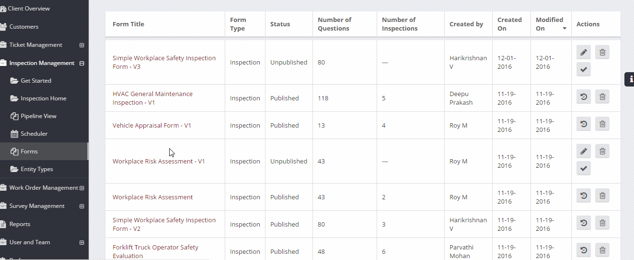634x260 pixels.
Task: Sort table by the Form Title header
Action: pos(128,24)
